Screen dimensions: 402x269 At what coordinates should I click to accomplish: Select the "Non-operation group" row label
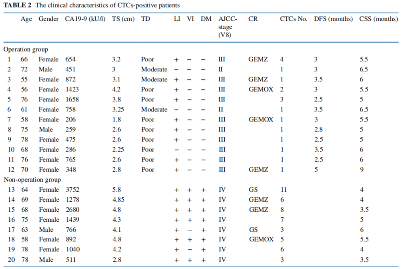(x=32, y=180)
